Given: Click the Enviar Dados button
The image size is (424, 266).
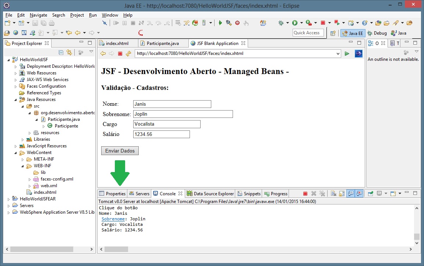Looking at the screenshot, I should click(120, 151).
